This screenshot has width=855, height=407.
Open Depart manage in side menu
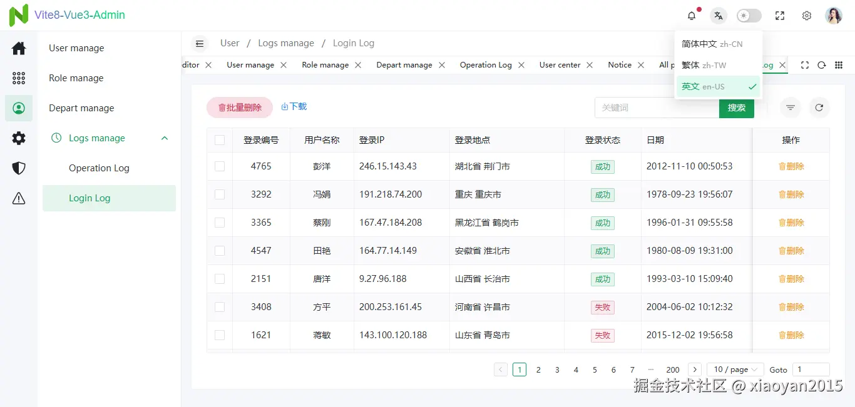click(110, 108)
